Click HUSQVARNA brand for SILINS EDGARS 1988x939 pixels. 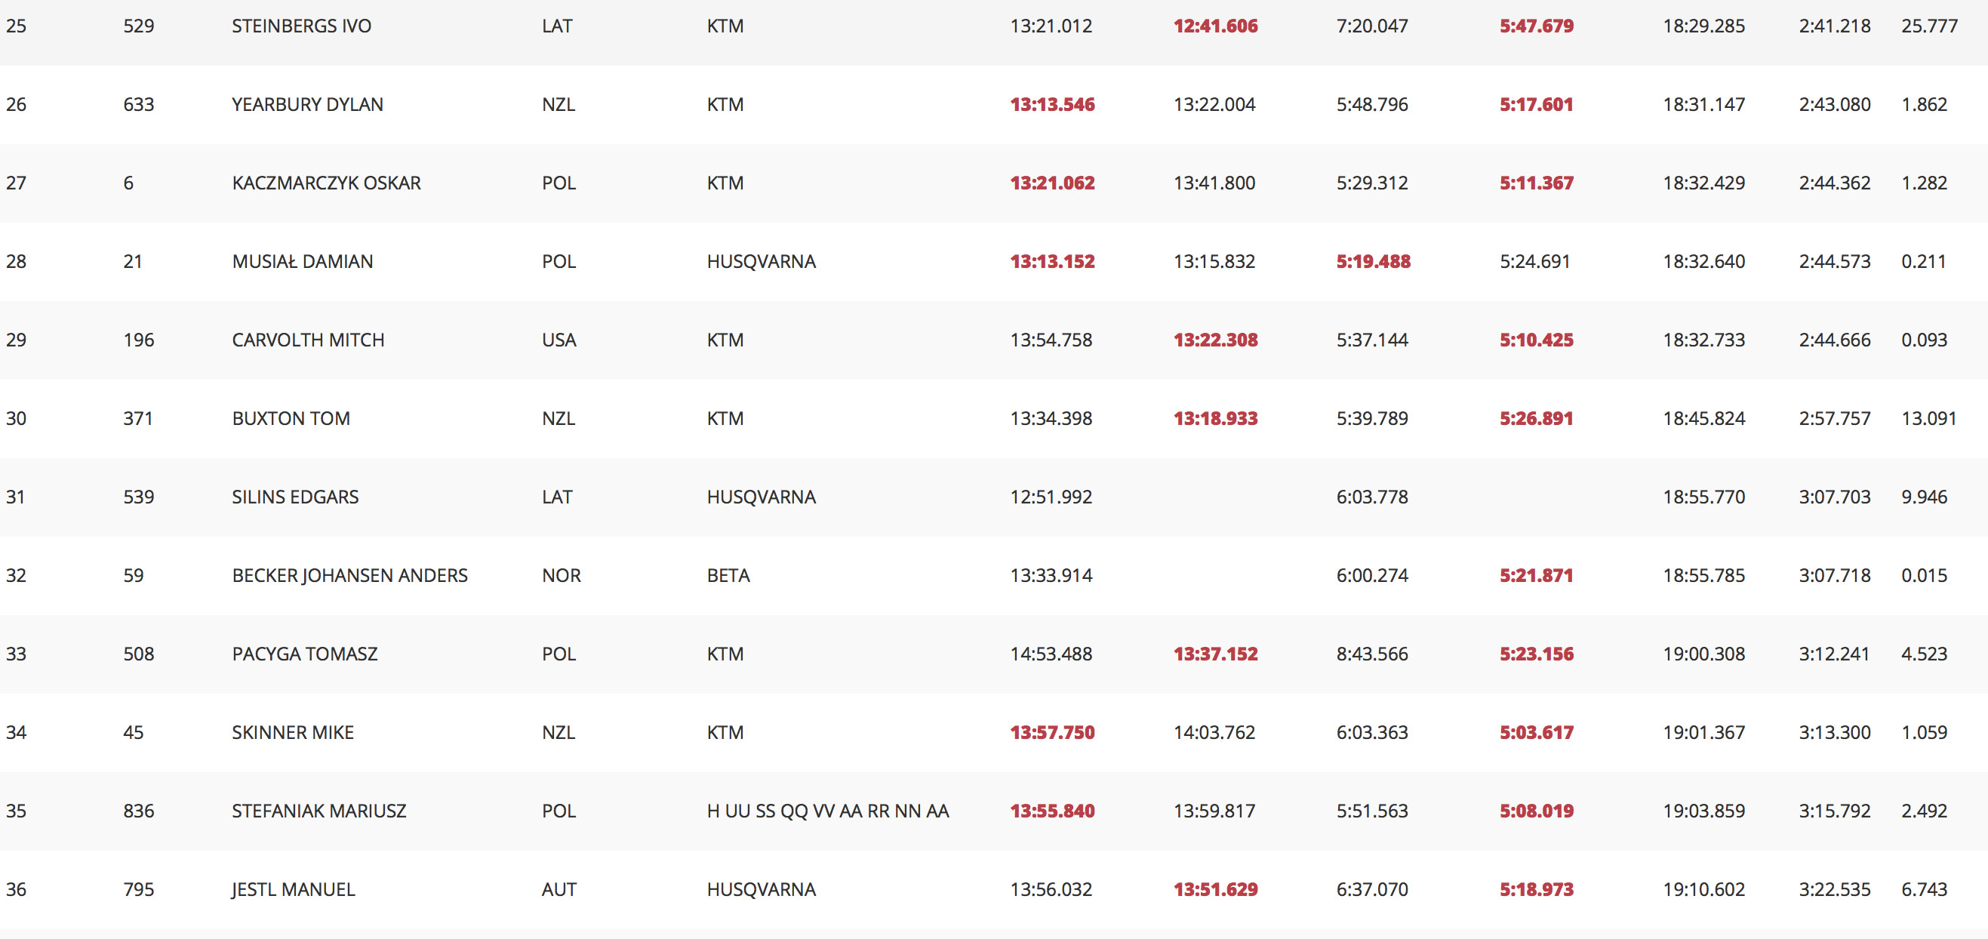761,497
